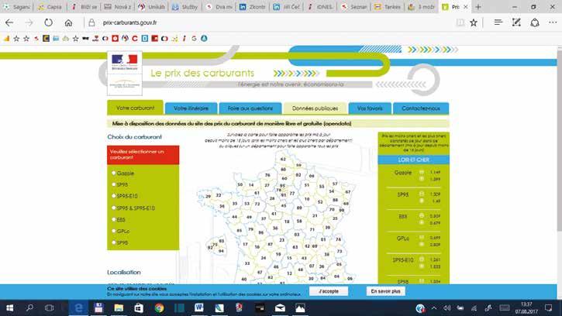Switch to the Données publiques tab
Image resolution: width=562 pixels, height=316 pixels.
(x=315, y=108)
